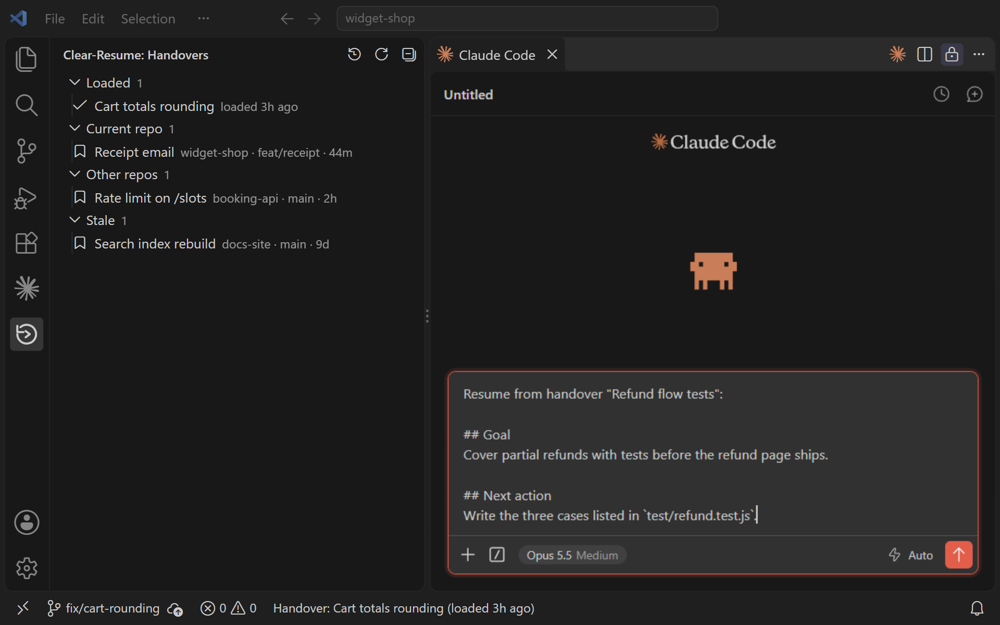The width and height of the screenshot is (1000, 625).
Task: Collapse all handover groups icon
Action: (x=409, y=54)
